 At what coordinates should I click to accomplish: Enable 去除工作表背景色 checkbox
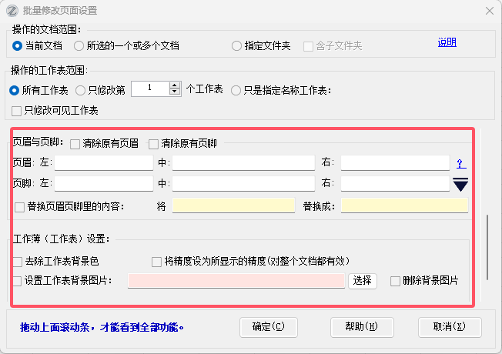[18, 262]
